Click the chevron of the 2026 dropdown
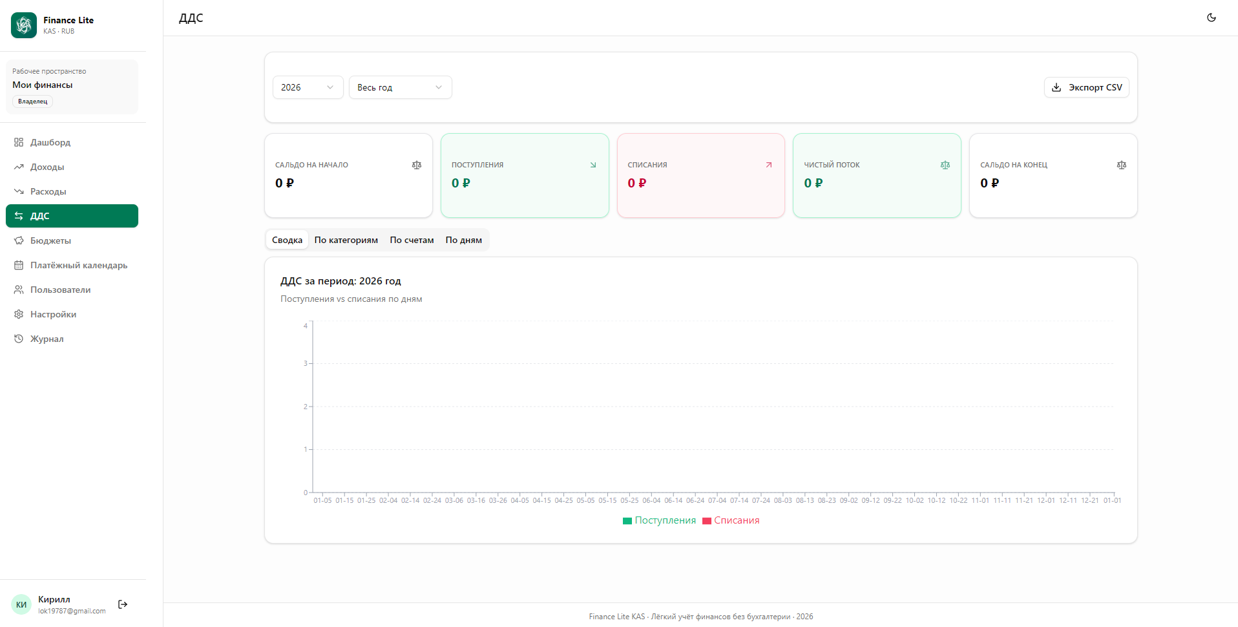 click(x=330, y=87)
